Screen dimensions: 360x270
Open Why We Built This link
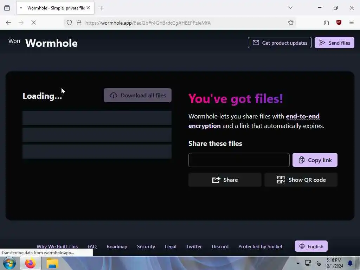pyautogui.click(x=57, y=246)
